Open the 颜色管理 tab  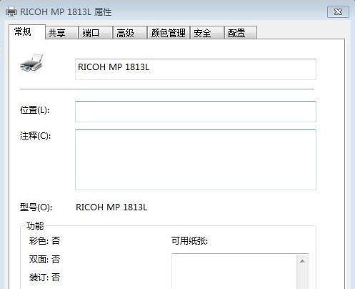[x=169, y=33]
